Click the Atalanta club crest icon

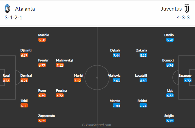pyautogui.click(x=8, y=9)
